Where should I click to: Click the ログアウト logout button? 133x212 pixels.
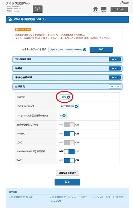point(119,9)
